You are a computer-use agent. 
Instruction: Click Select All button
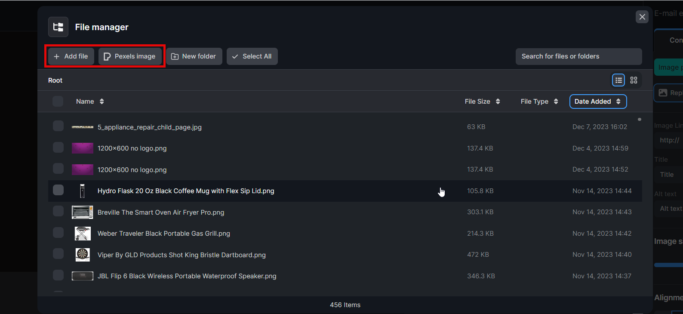(252, 56)
